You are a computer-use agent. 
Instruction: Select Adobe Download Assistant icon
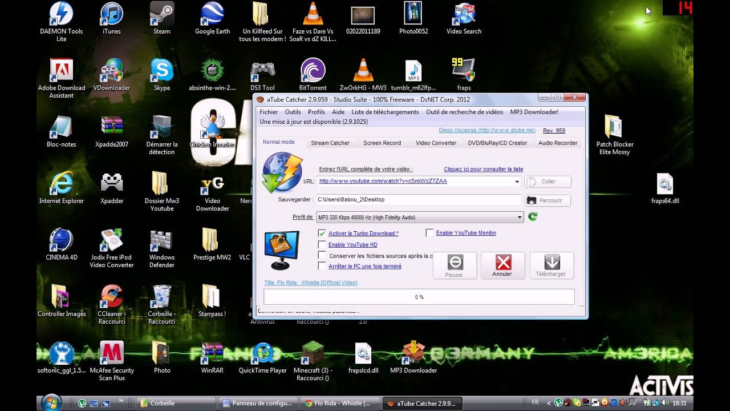tap(61, 79)
